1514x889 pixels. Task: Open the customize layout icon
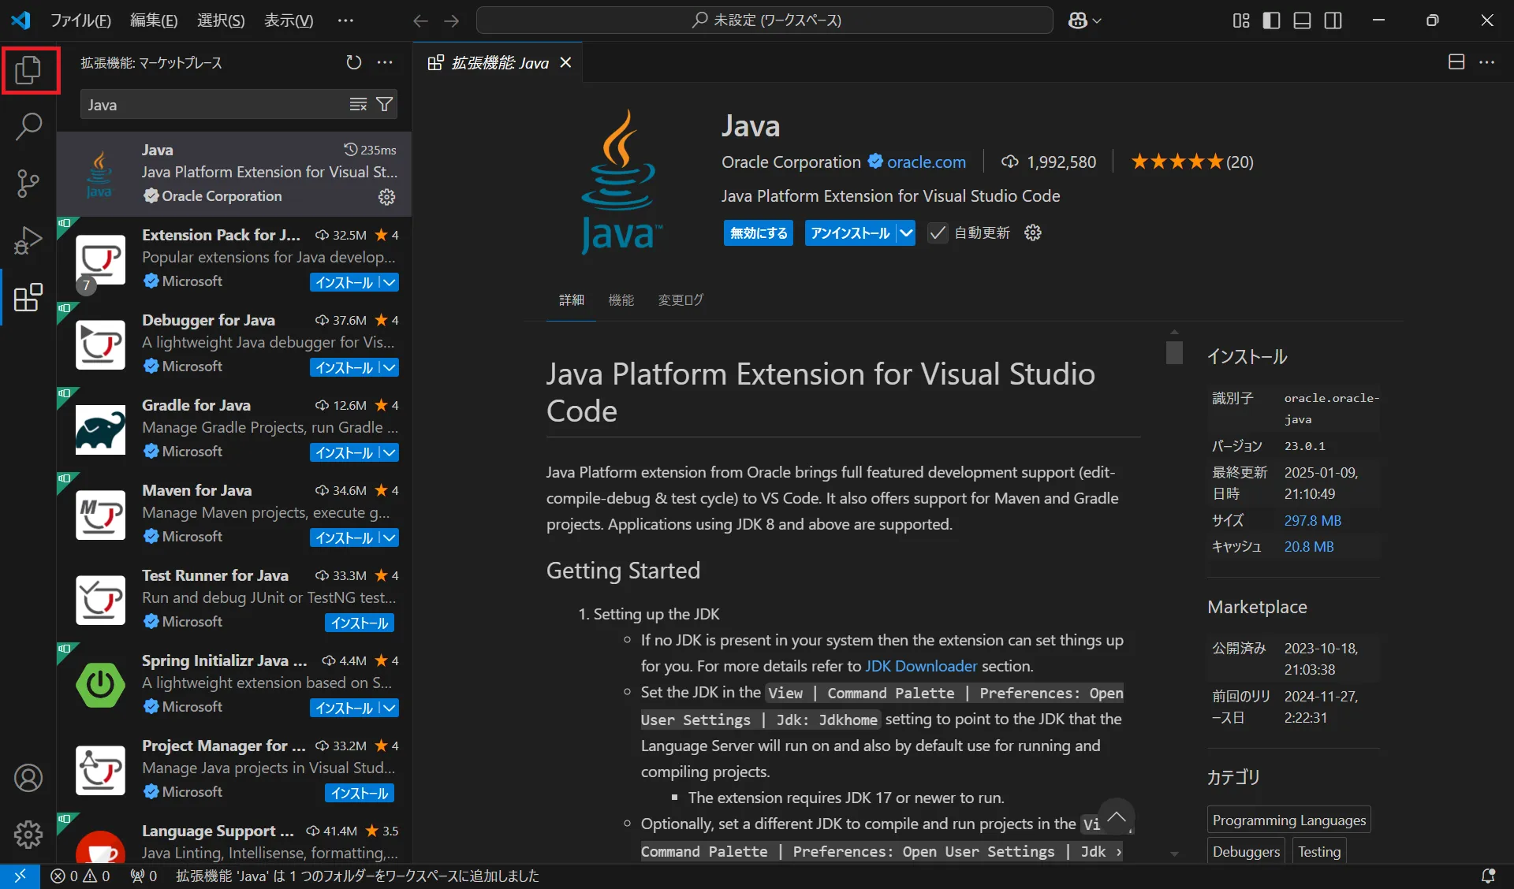(1241, 20)
